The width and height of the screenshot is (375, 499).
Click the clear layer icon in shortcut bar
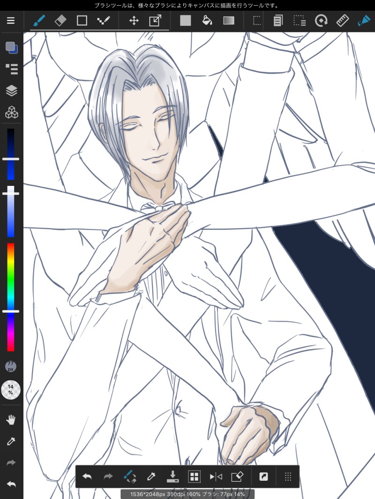pos(237,477)
